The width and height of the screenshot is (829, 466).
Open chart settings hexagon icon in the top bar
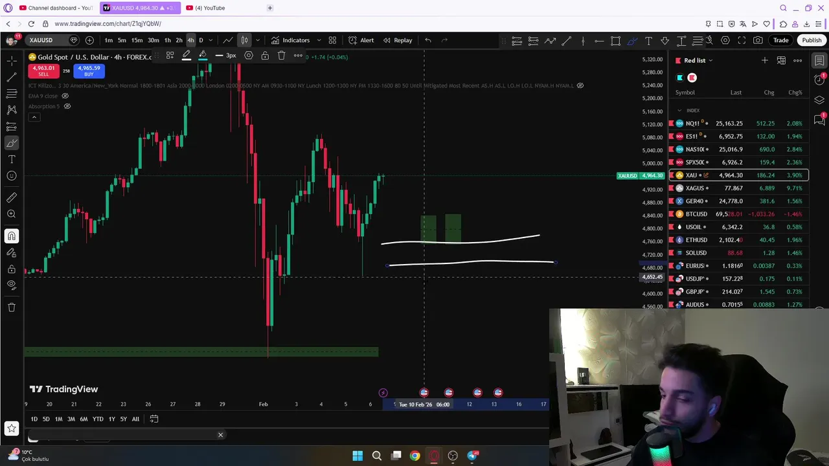coord(725,40)
